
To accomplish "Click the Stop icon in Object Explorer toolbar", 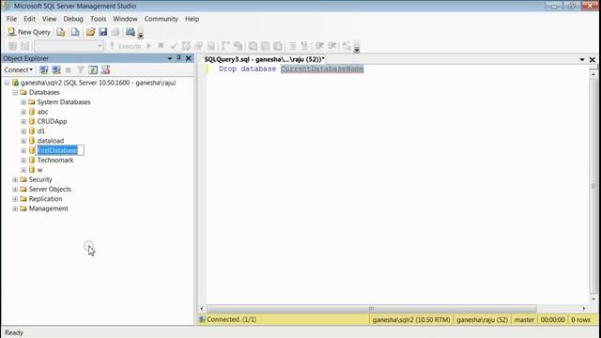I will [69, 69].
